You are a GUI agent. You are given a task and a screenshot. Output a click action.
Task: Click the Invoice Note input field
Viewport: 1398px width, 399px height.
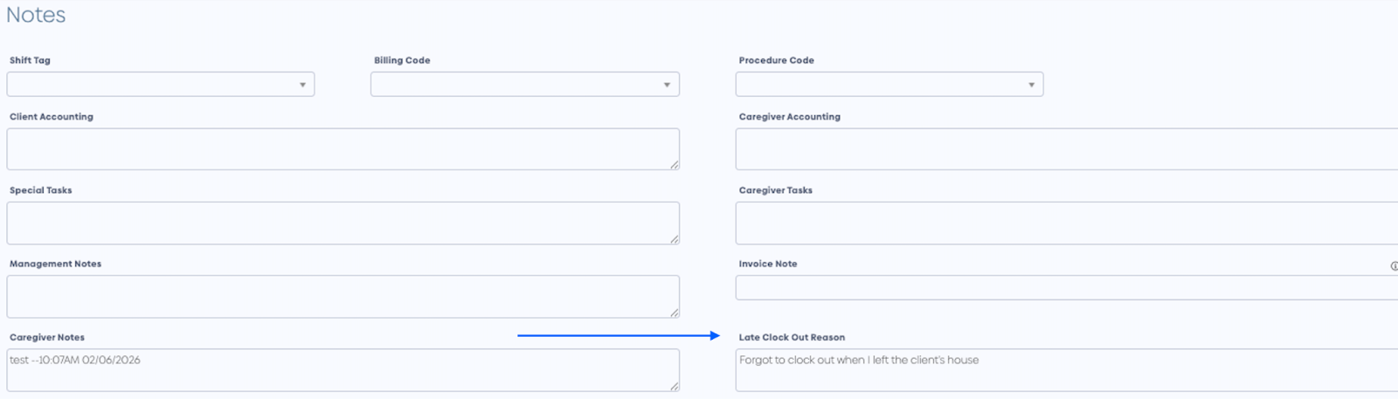click(x=1066, y=288)
